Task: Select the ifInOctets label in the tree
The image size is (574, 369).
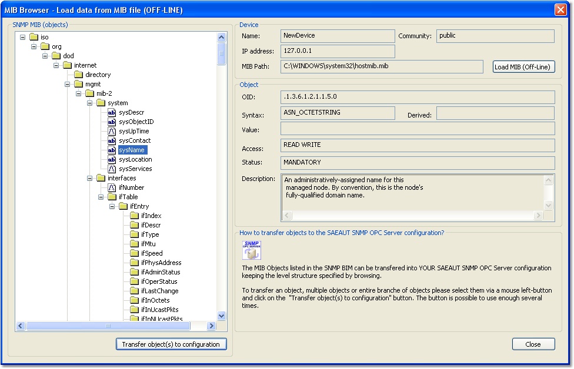Action: click(155, 300)
